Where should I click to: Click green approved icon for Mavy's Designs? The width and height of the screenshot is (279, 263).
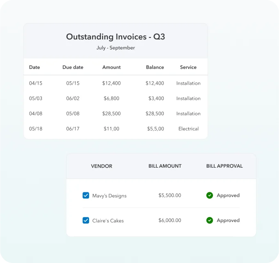(x=210, y=195)
